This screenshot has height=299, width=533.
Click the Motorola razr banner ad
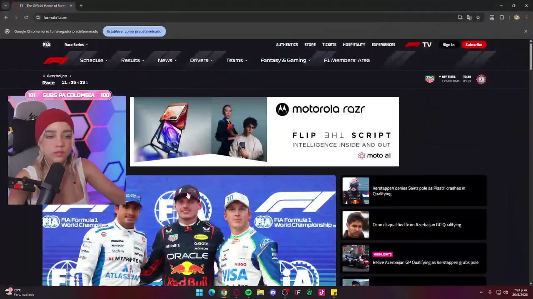(264, 132)
